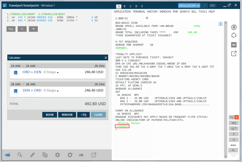
Task: Click the copy documents icon
Action: [x=45, y=155]
